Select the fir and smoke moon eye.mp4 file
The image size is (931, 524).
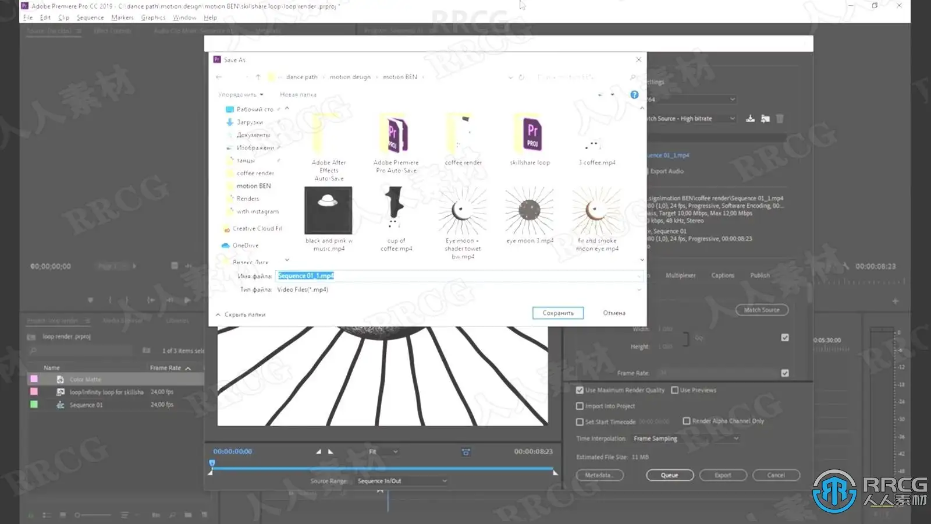pyautogui.click(x=597, y=219)
